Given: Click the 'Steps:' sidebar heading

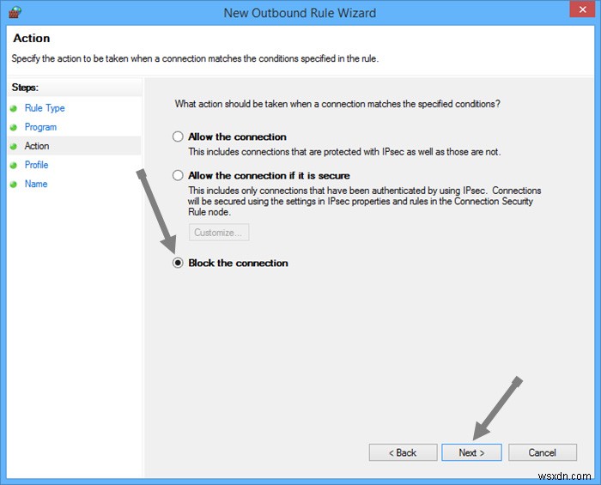Looking at the screenshot, I should (25, 88).
